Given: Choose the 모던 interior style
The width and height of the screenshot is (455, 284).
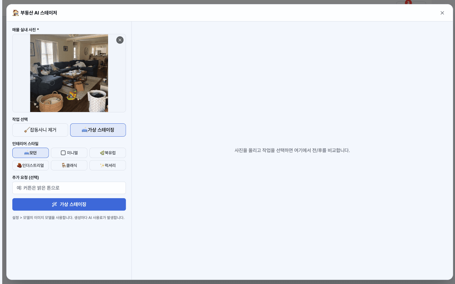Looking at the screenshot, I should point(30,153).
